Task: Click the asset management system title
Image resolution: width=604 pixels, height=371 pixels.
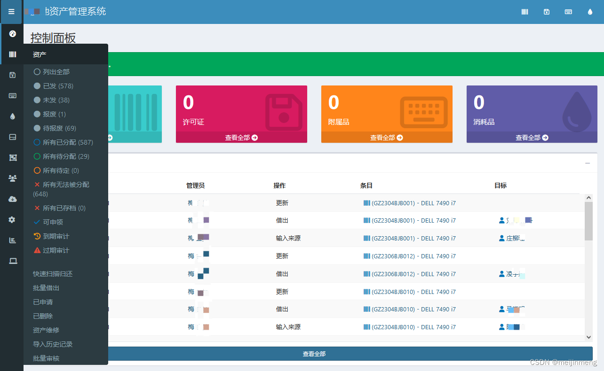Action: coord(75,12)
